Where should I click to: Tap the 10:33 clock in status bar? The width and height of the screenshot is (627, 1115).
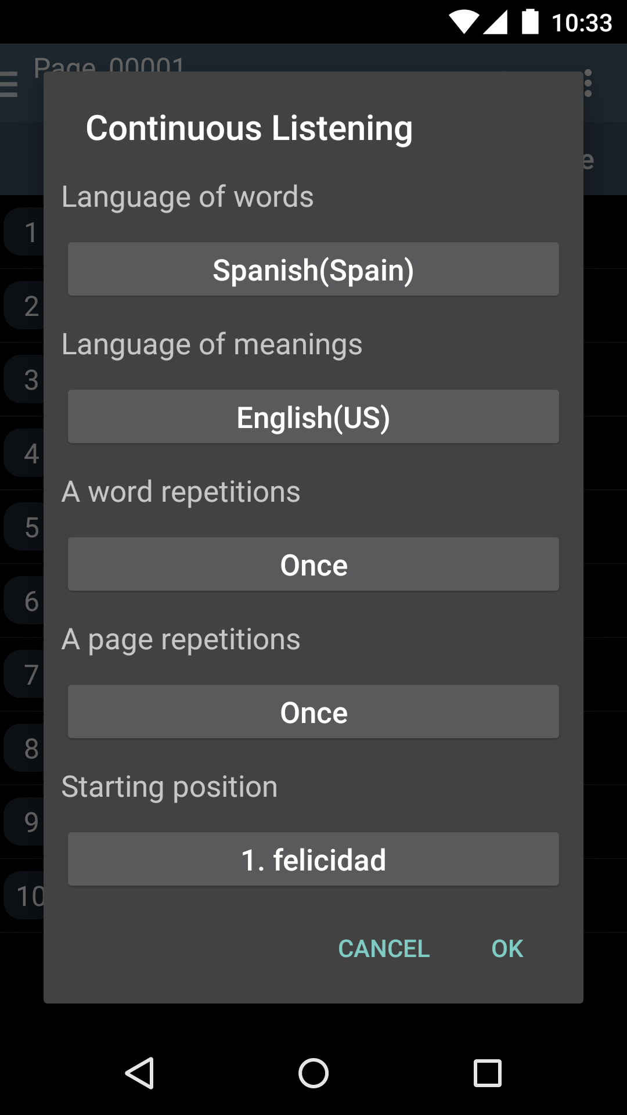[582, 23]
